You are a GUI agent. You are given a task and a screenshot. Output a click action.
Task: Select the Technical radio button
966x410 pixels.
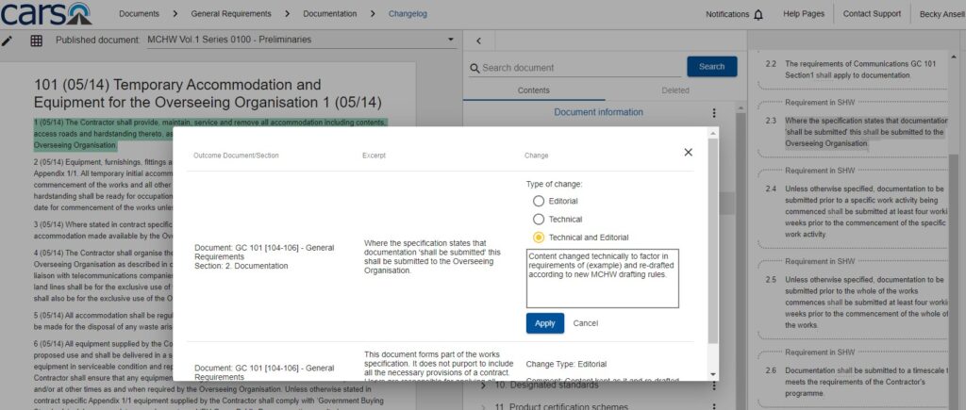click(539, 219)
